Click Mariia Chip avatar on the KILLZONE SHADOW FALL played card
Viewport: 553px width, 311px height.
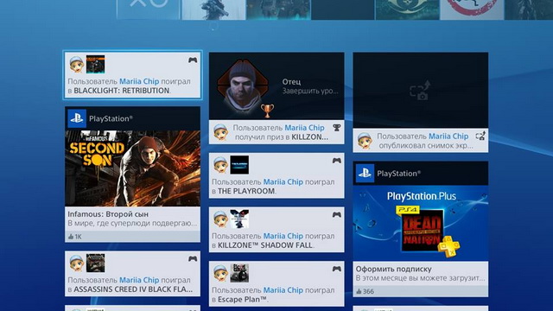(221, 219)
